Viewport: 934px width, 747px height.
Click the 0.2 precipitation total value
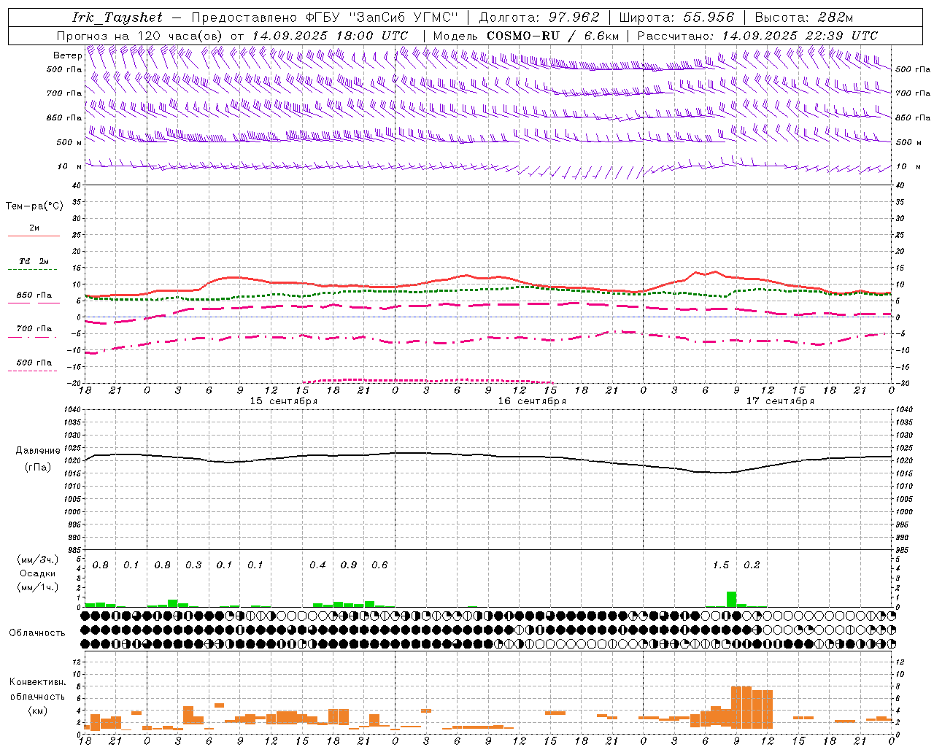pyautogui.click(x=752, y=565)
